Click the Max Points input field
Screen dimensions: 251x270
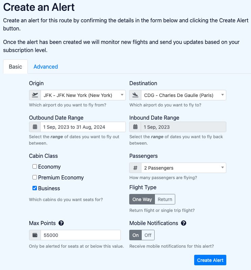pos(81,235)
